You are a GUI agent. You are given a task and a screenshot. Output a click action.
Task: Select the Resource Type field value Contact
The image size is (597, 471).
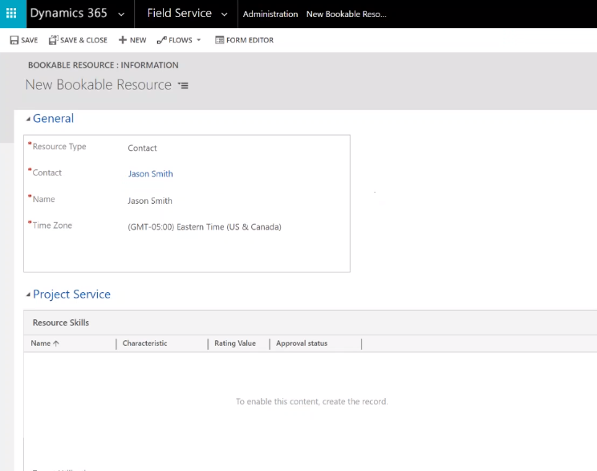(142, 148)
